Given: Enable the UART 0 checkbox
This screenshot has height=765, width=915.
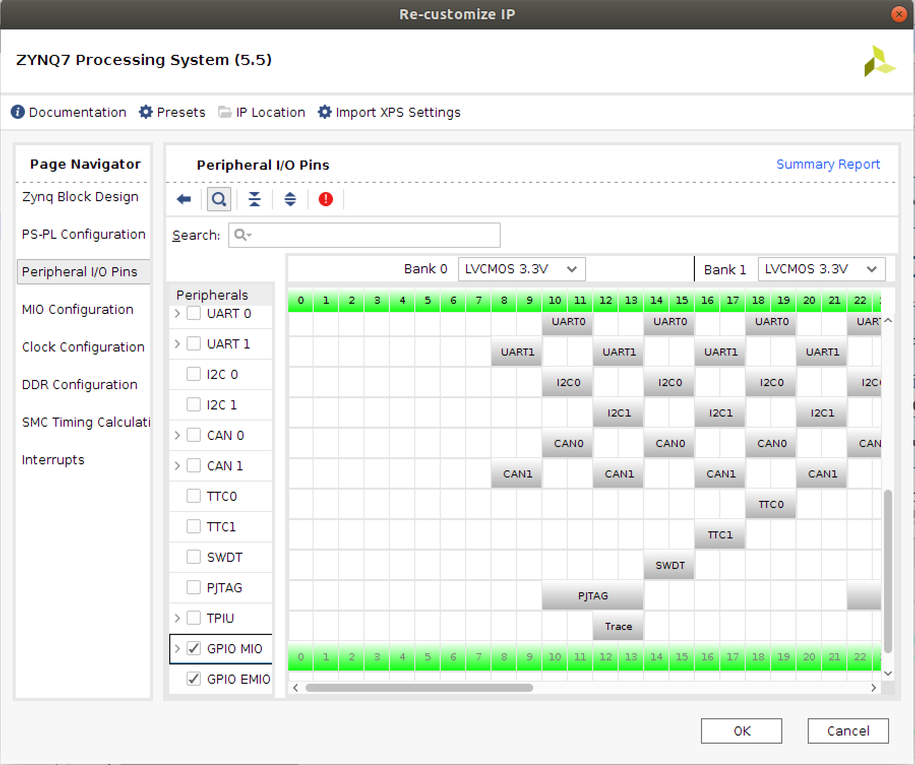Looking at the screenshot, I should point(194,313).
